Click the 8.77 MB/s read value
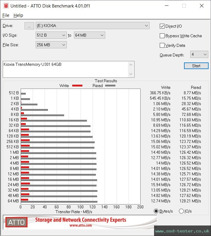 pos(192,93)
